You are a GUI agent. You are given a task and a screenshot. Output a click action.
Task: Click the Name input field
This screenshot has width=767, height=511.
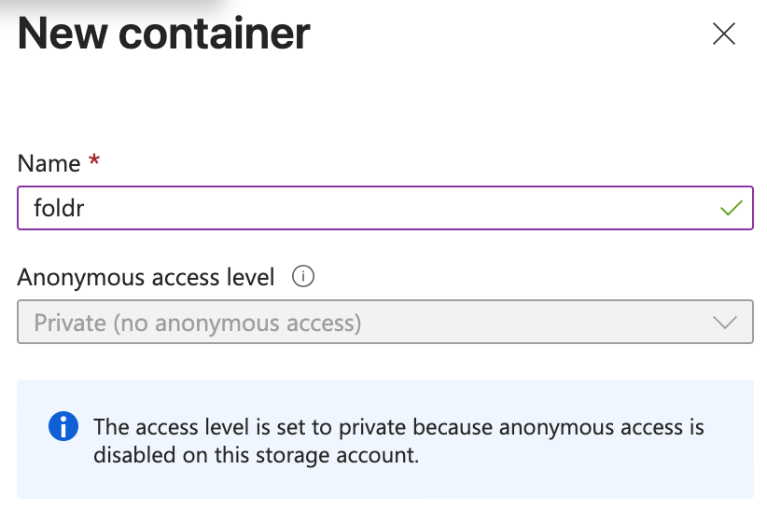click(x=373, y=208)
